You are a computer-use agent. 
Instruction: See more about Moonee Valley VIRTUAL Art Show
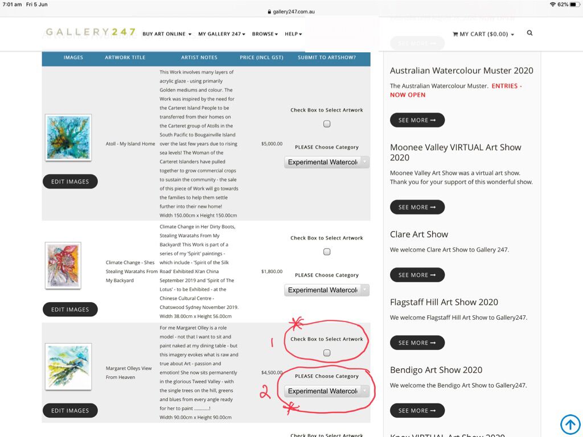pyautogui.click(x=417, y=207)
